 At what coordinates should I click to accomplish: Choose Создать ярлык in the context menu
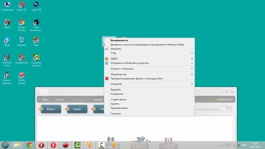[x=149, y=99]
